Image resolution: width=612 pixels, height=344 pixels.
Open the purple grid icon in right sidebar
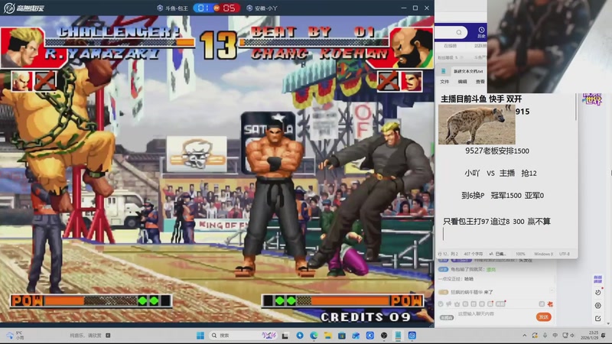coord(597,279)
